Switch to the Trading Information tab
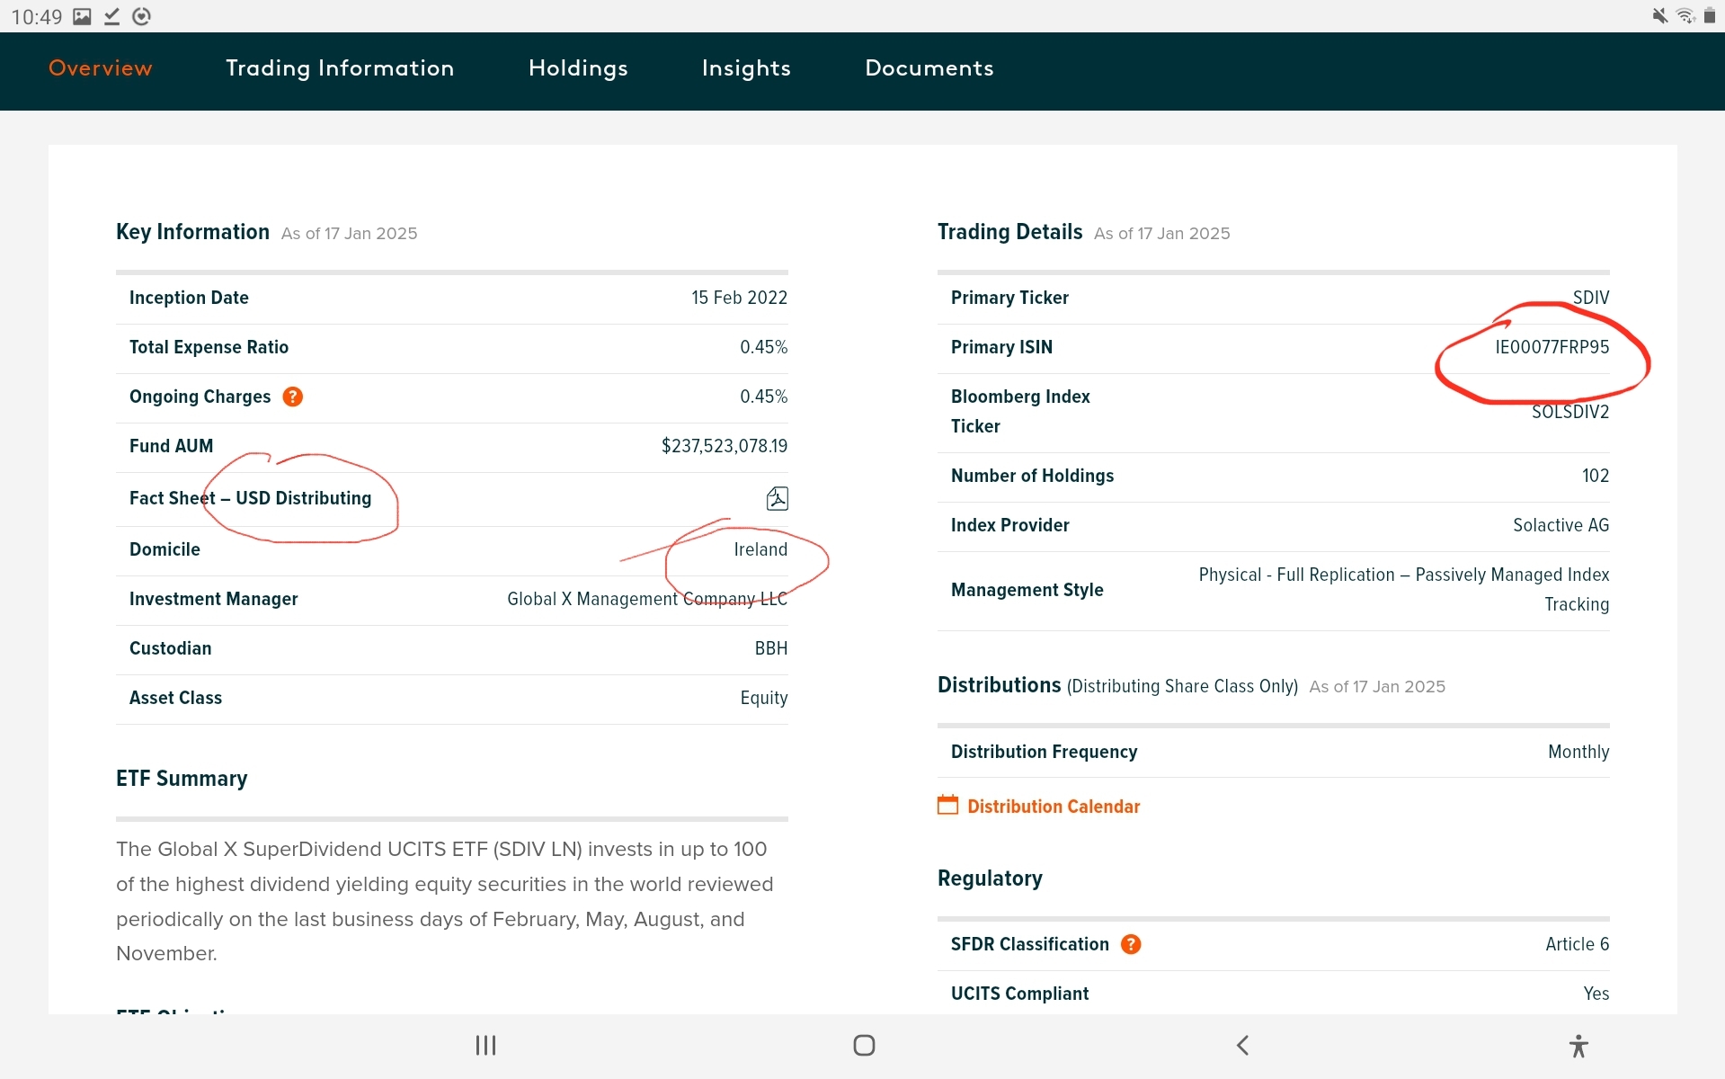The height and width of the screenshot is (1079, 1725). (x=340, y=68)
